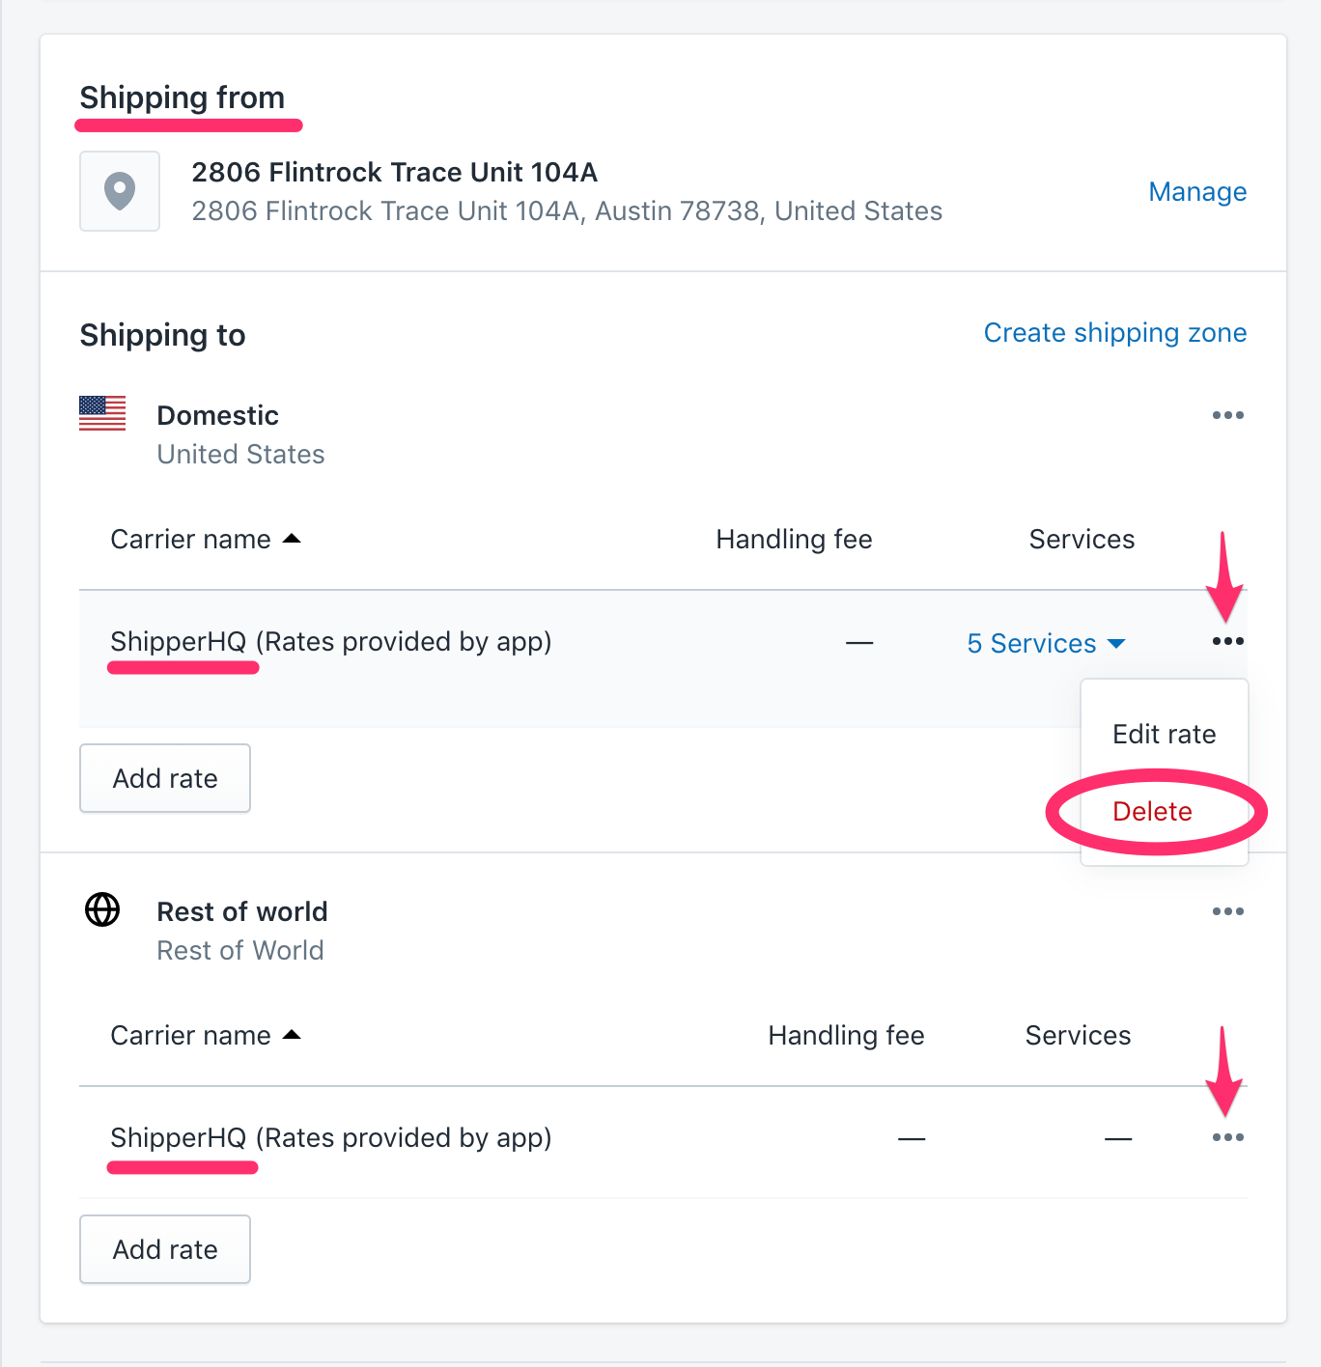The width and height of the screenshot is (1321, 1367).
Task: Open the Manage location link
Action: (x=1197, y=191)
